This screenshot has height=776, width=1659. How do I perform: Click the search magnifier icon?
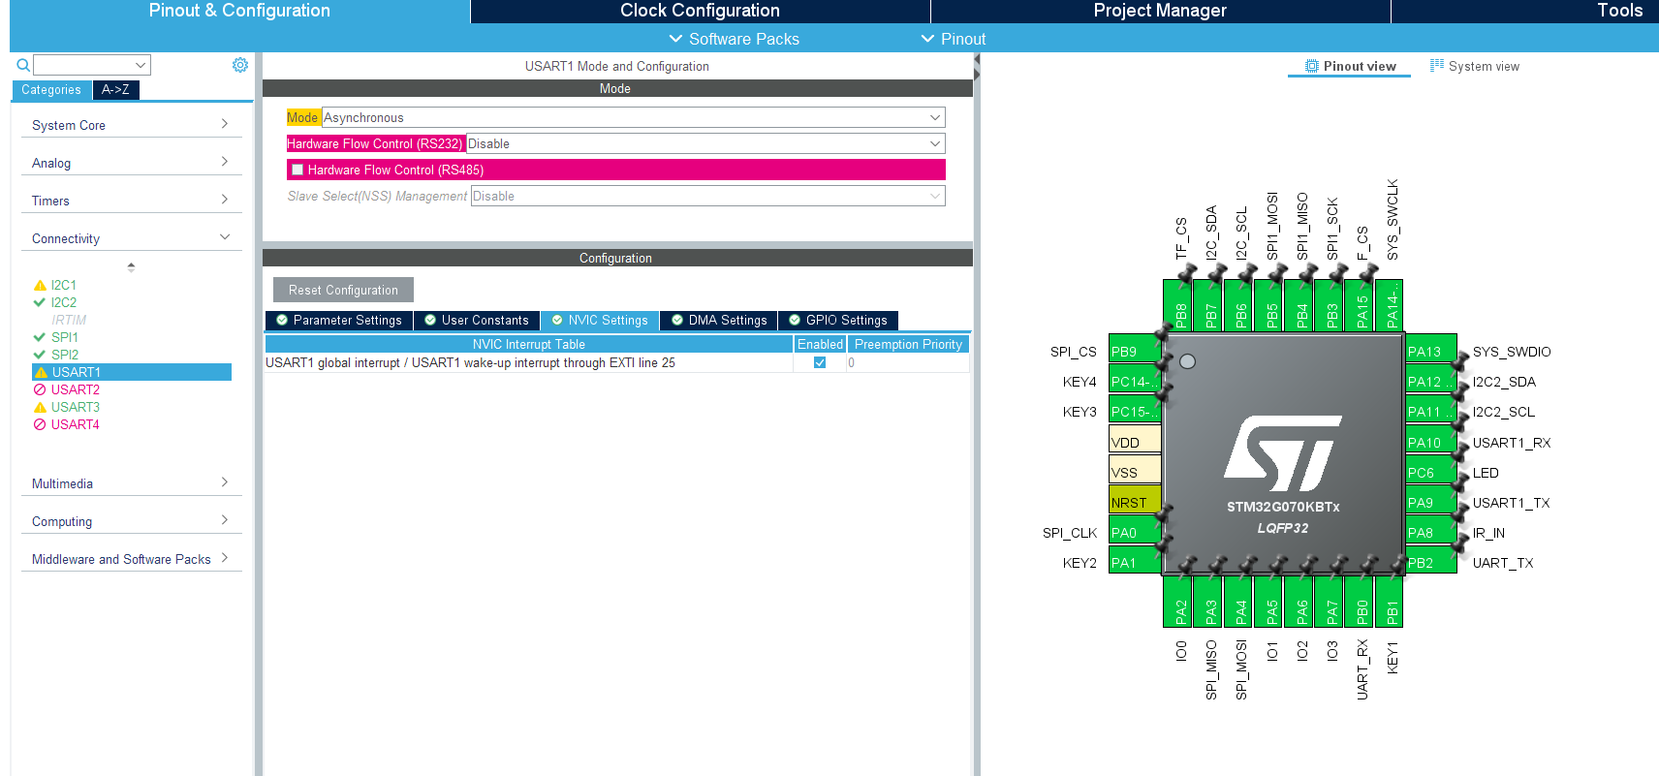(x=23, y=65)
